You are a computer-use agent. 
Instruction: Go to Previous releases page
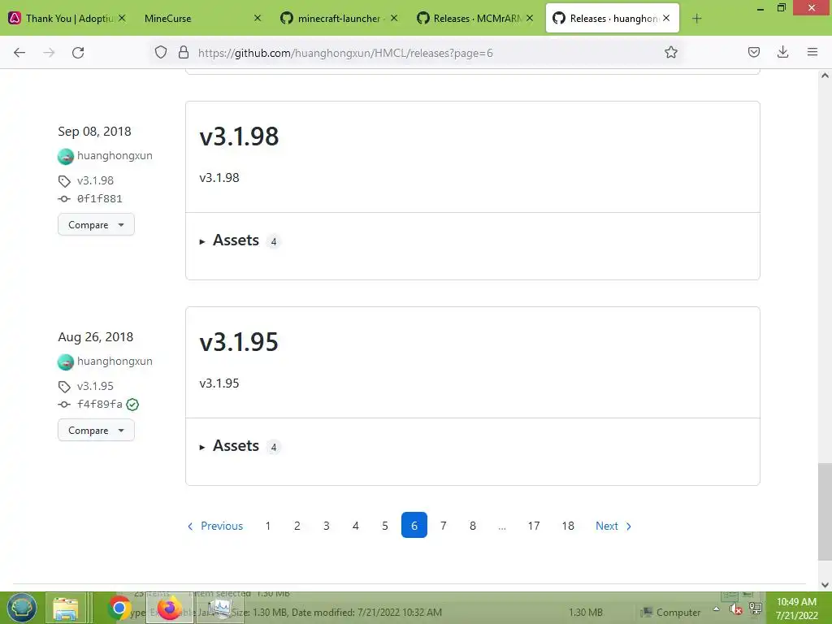tap(214, 526)
